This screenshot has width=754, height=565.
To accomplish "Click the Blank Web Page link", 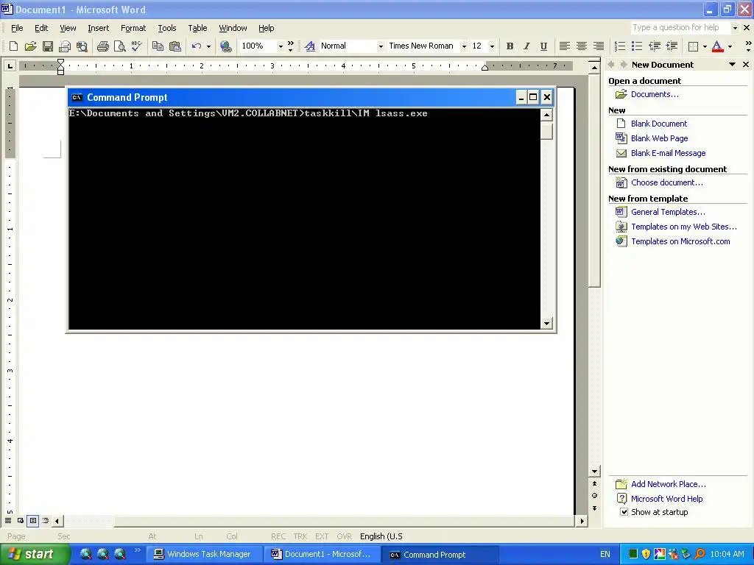I will coord(659,138).
